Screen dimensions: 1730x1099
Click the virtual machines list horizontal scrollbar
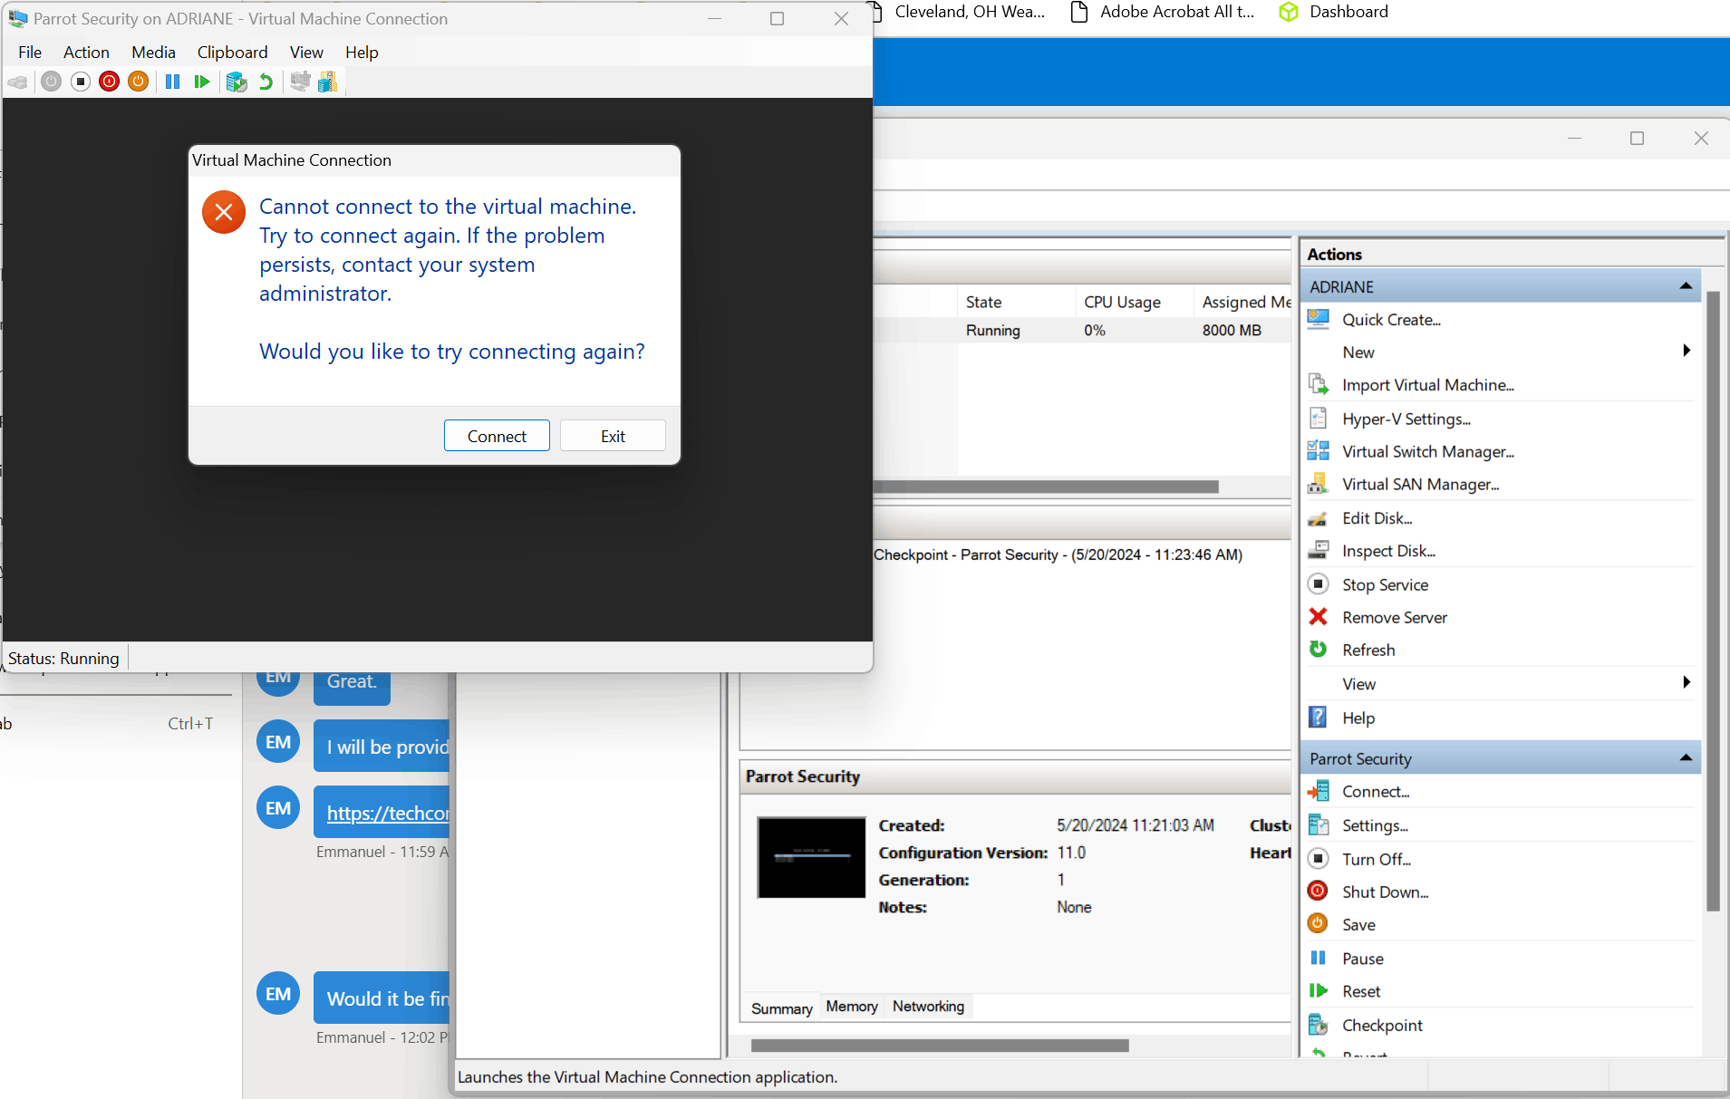point(1046,487)
